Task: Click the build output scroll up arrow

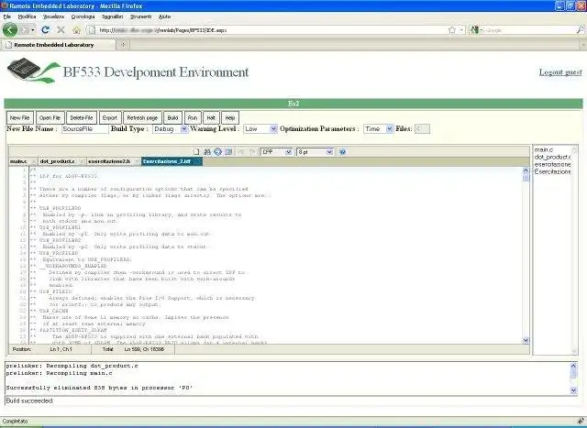Action: coord(573,366)
